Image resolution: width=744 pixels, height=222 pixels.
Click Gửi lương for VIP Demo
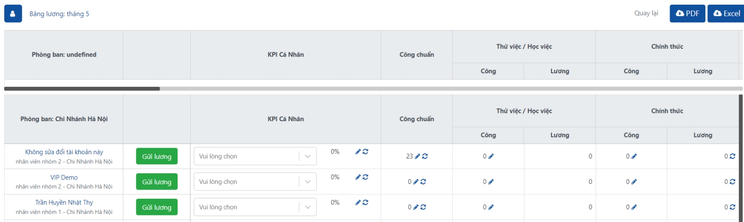[x=157, y=182]
